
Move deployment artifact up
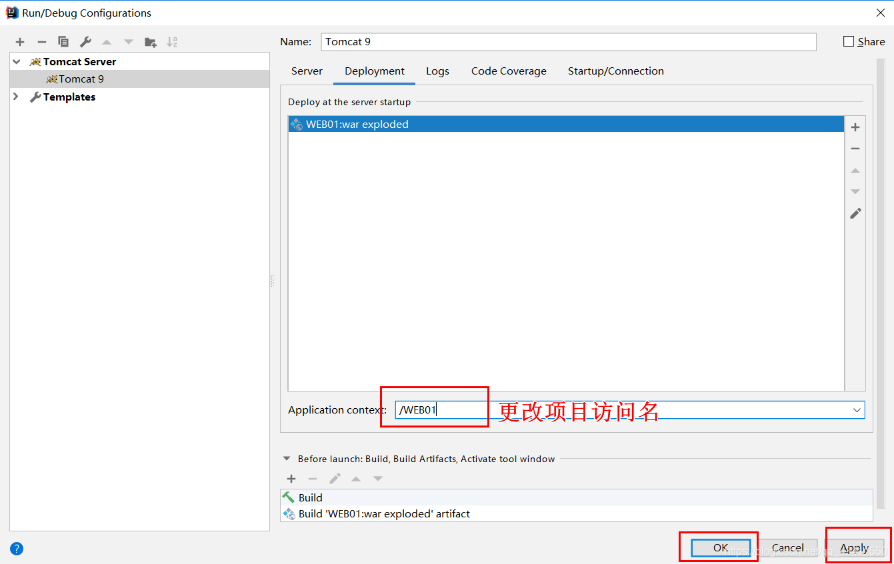(855, 170)
